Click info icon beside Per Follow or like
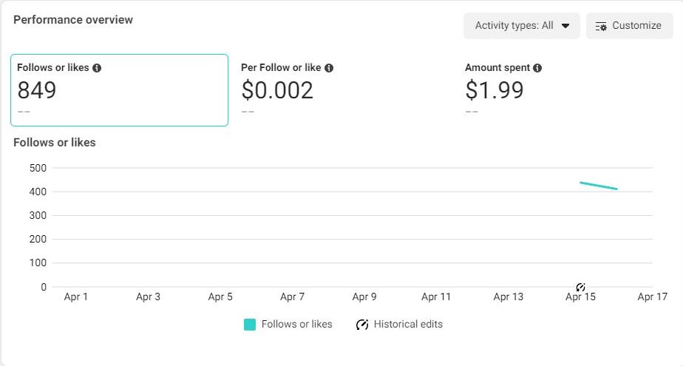Image resolution: width=683 pixels, height=366 pixels. (x=329, y=68)
